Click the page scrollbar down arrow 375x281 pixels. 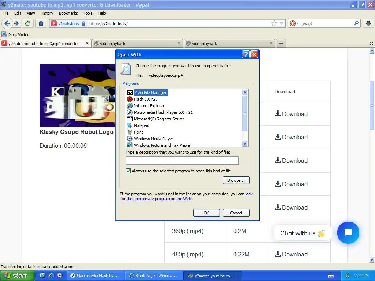[372, 259]
